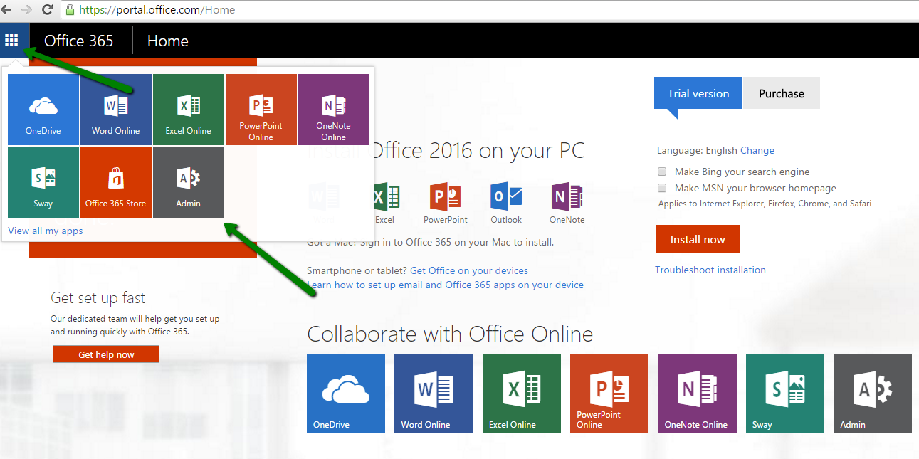Open the Sway tile in Collaborate section
Viewport: 919px width, 459px height.
pyautogui.click(x=785, y=394)
